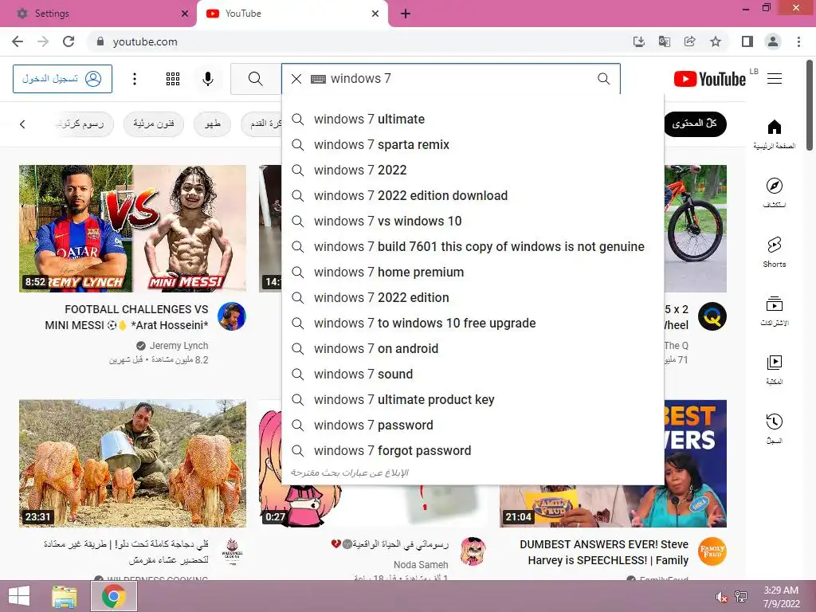Open Jeremy Lynch channel name link

point(178,346)
